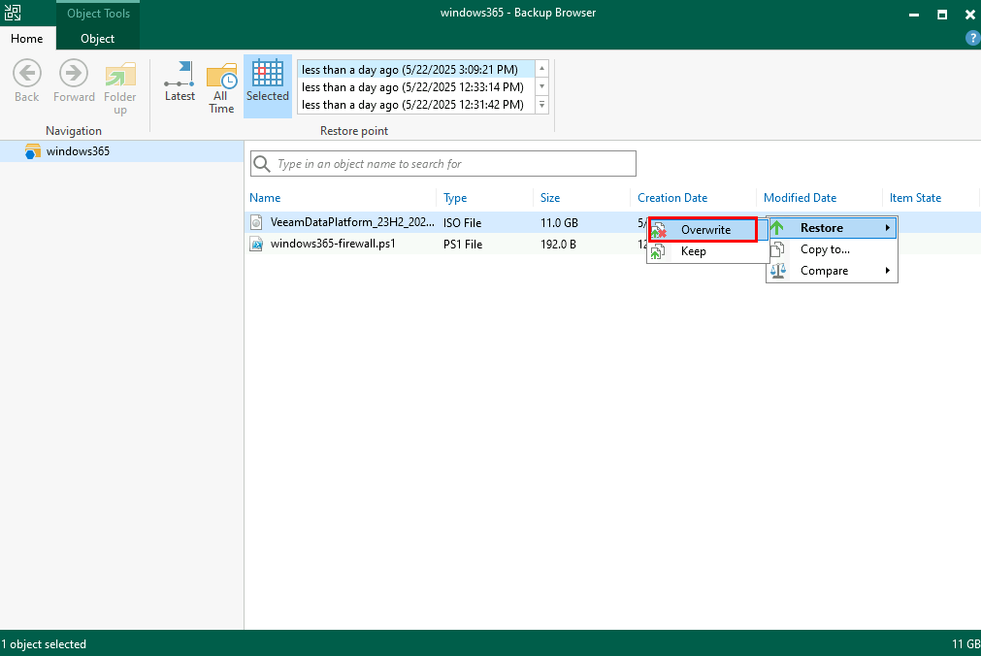The image size is (981, 656).
Task: Click the green Restore arrow icon
Action: click(777, 228)
